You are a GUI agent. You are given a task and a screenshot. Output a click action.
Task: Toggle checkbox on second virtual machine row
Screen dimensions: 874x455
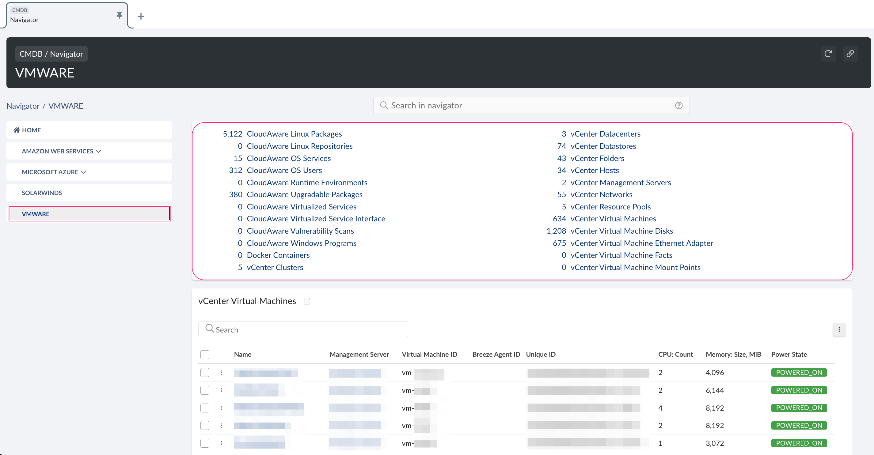(x=206, y=390)
